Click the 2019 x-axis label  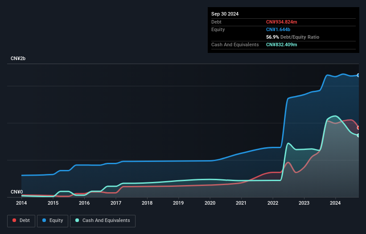coord(178,203)
